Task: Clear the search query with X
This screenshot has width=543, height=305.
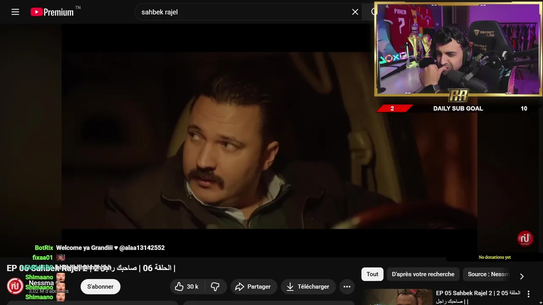Action: tap(355, 12)
